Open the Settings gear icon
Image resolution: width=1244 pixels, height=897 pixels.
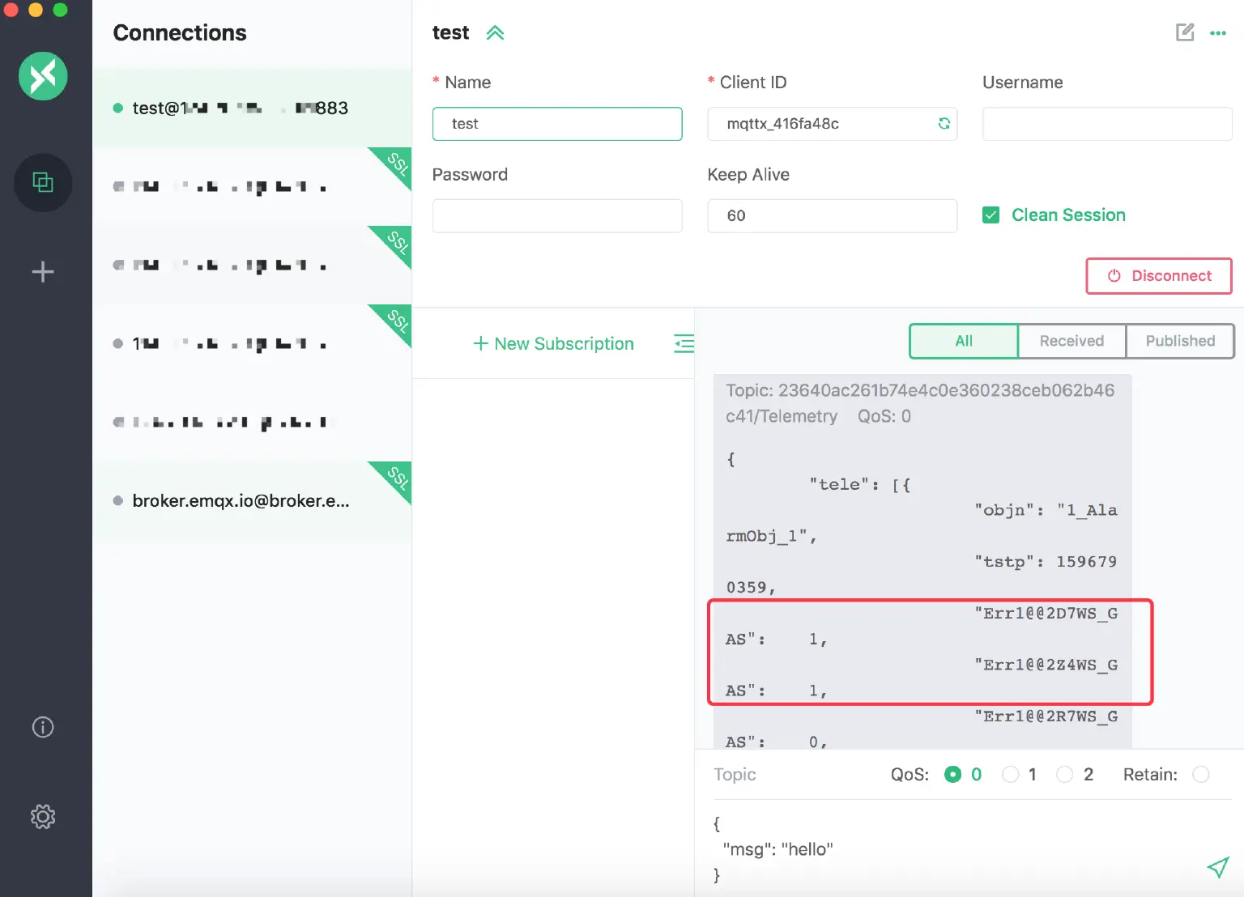[x=43, y=816]
